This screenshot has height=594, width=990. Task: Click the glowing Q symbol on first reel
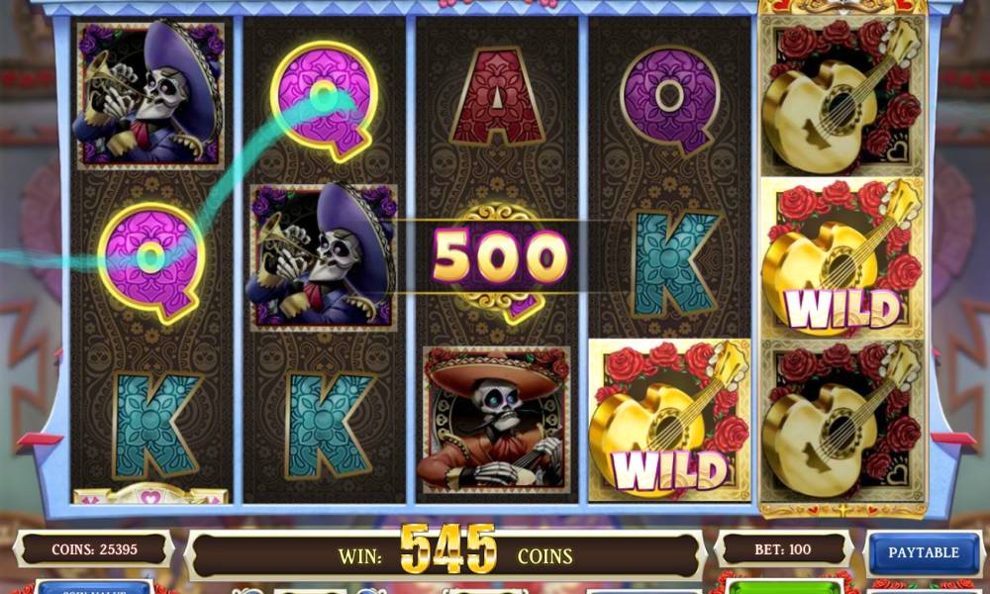150,261
